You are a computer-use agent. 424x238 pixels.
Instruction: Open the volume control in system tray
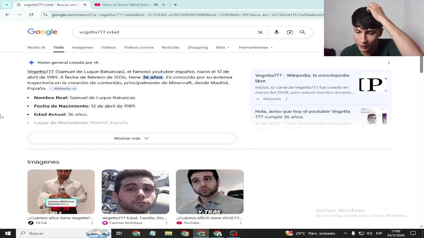click(369, 233)
